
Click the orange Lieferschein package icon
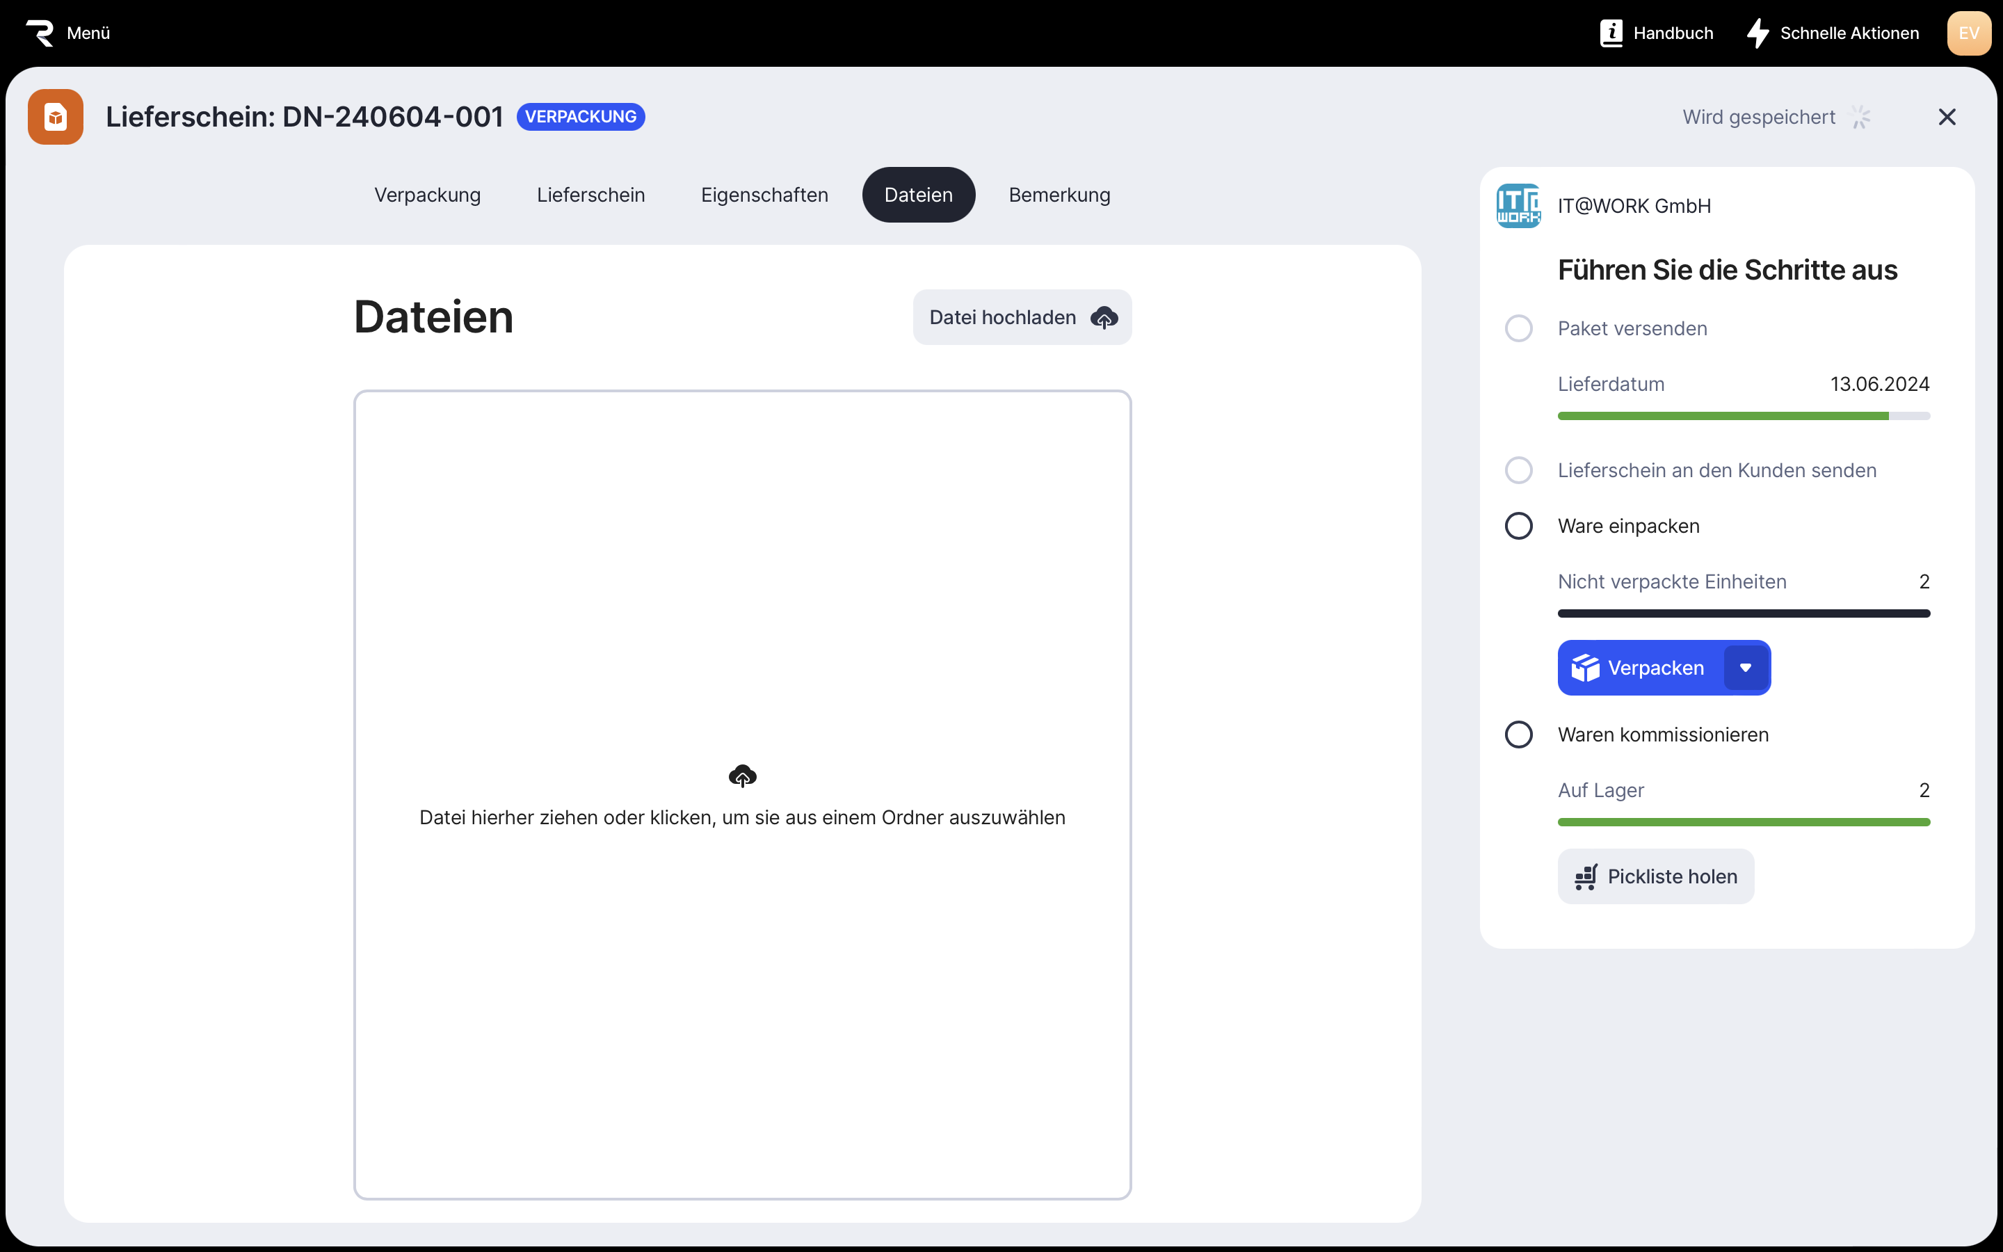point(56,117)
